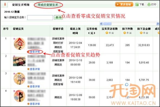160x107 pixels.
Task: Switch to the 促销宝贝明细 tab
Action: point(21,5)
